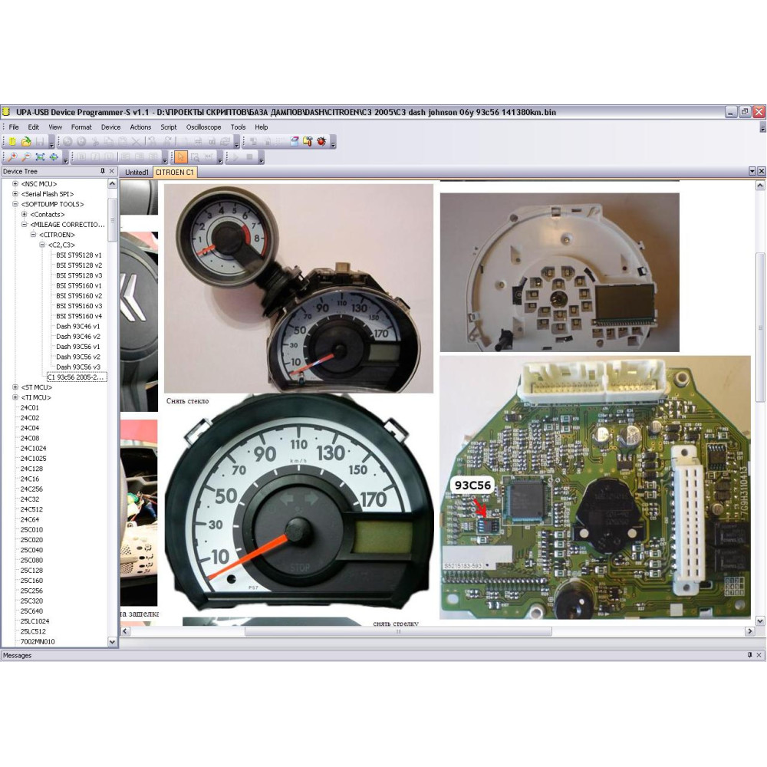Select BSI ST95128 v1 in tree

pyautogui.click(x=79, y=255)
